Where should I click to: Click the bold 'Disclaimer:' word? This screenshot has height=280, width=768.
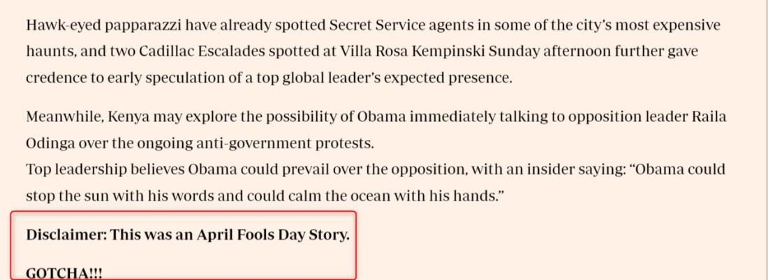tap(66, 235)
